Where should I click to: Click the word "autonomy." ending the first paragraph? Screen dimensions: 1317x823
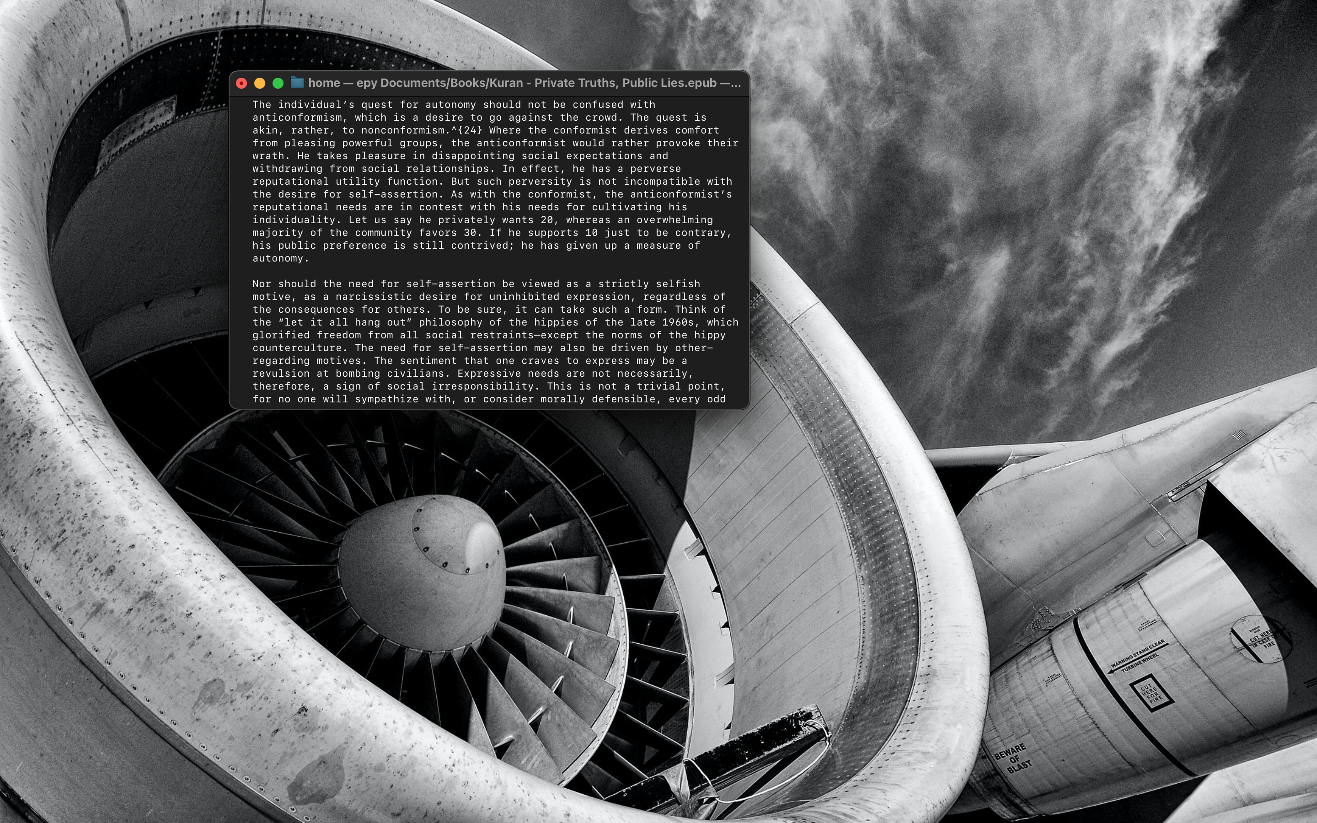(x=280, y=258)
